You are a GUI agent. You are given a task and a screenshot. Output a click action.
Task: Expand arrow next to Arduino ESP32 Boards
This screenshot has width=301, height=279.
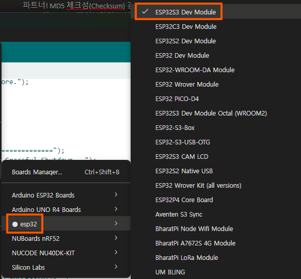coord(116,194)
